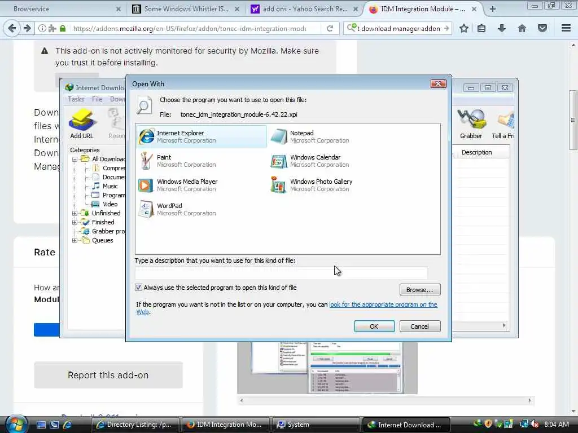Expand the Unfinished category node
Screen dimensions: 578x433
pos(75,213)
